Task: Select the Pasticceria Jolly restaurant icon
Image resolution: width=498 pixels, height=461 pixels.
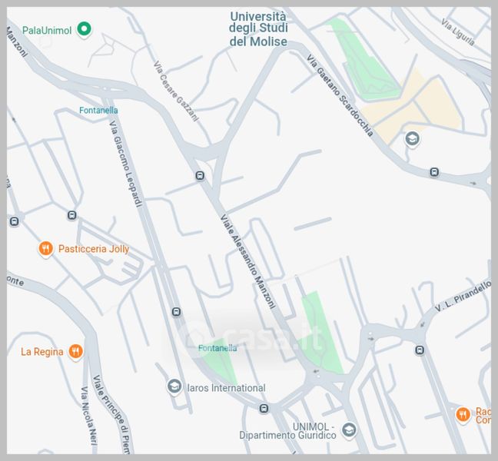Action: (46, 249)
